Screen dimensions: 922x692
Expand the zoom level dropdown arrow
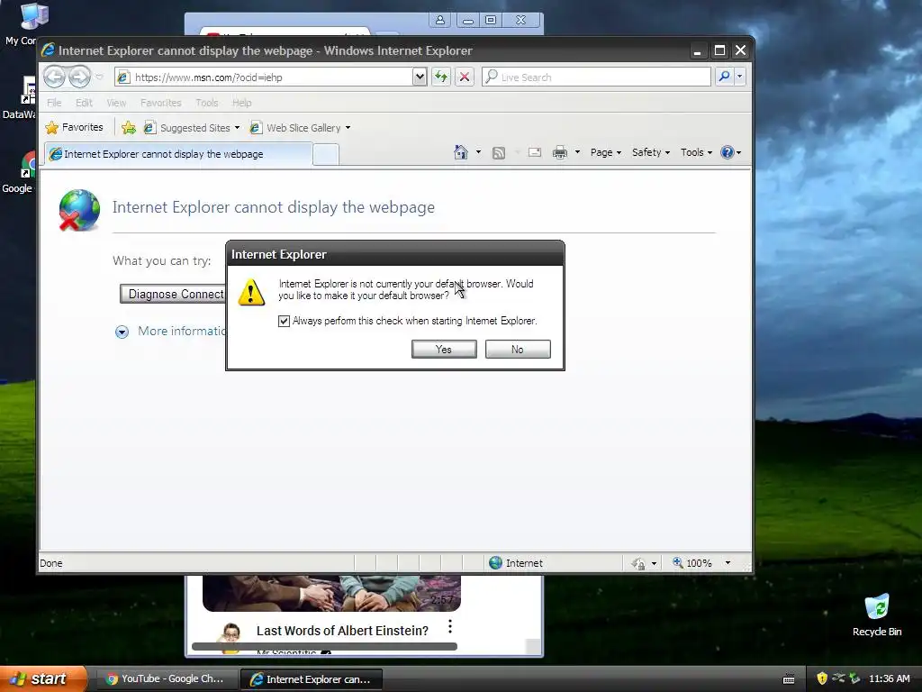(728, 563)
